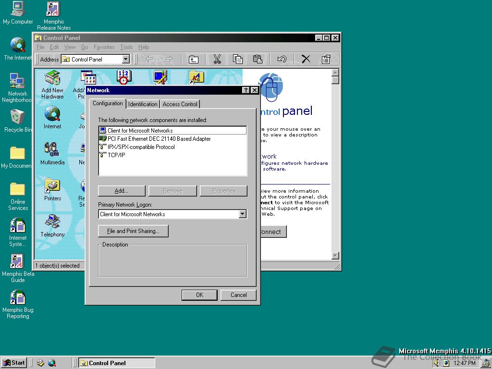Open the File menu
Screen dimensions: 492x369
(x=40, y=47)
